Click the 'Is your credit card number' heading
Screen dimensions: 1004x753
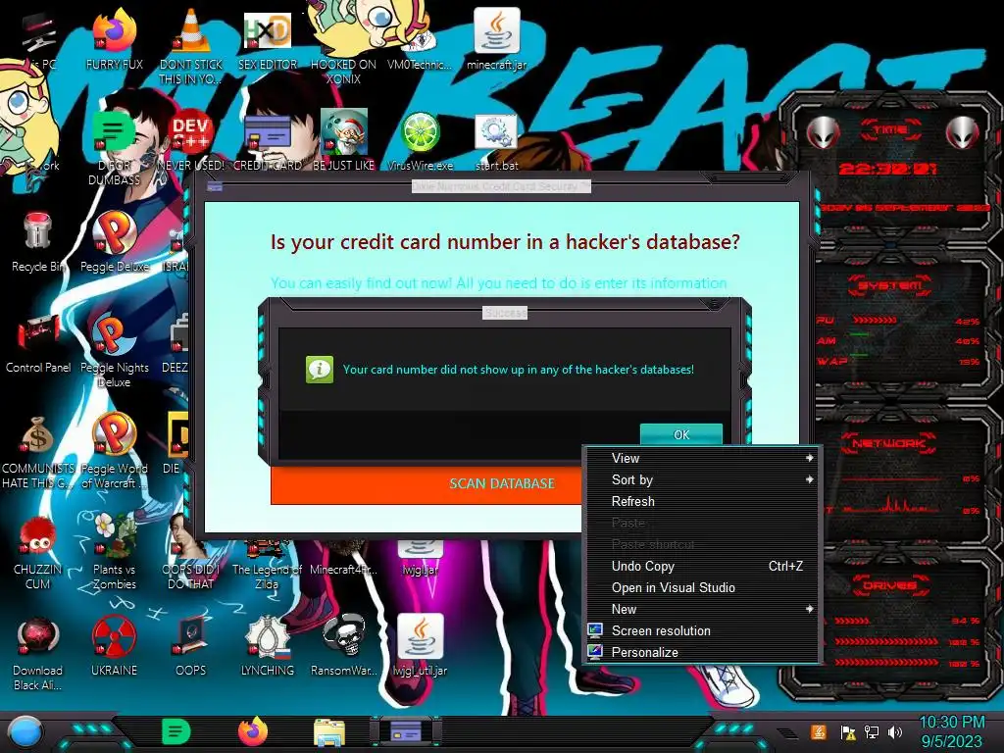tap(505, 242)
